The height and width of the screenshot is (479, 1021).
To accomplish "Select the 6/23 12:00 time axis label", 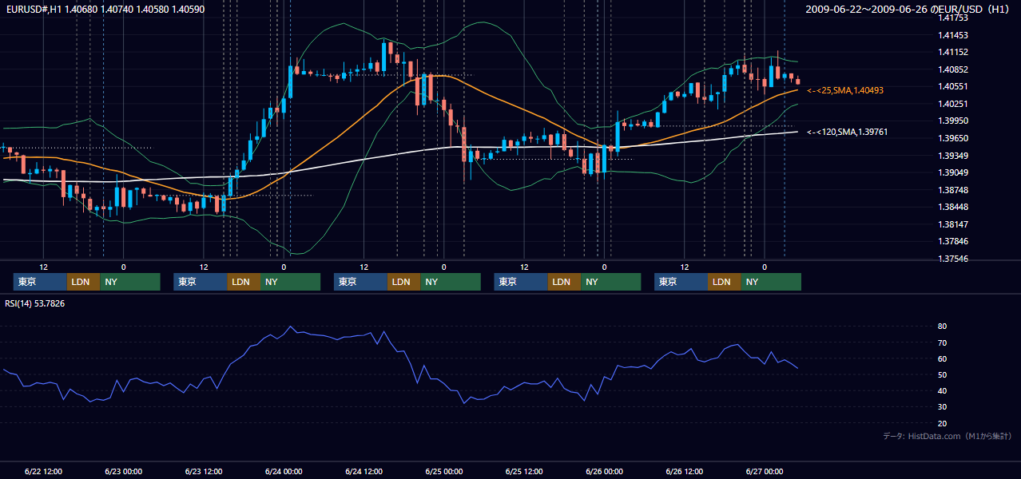I will pos(204,471).
